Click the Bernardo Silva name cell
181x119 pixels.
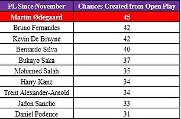(37, 49)
